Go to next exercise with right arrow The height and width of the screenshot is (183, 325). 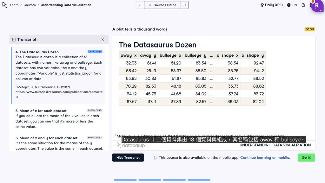click(184, 5)
